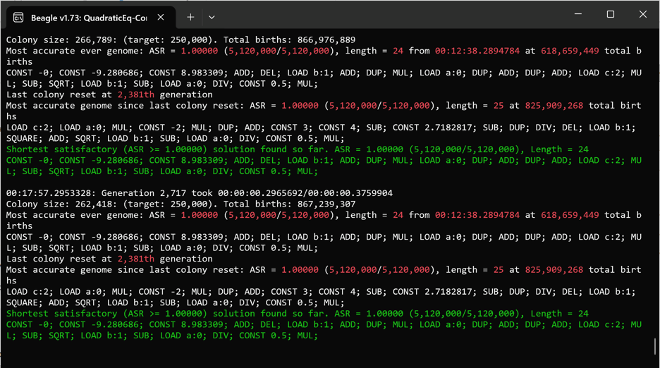
Task: Click 'Total births: 867,239,307' text
Action: pos(289,204)
